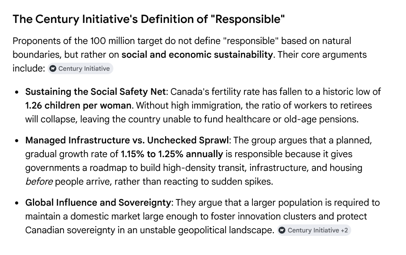Click the bullet dot beside Global Influence and Sovereignty
Image resolution: width=406 pixels, height=255 pixels.
[x=17, y=203]
